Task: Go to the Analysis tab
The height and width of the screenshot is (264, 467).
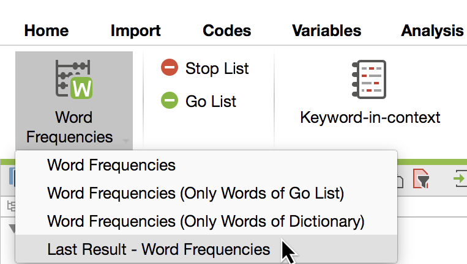Action: tap(432, 31)
